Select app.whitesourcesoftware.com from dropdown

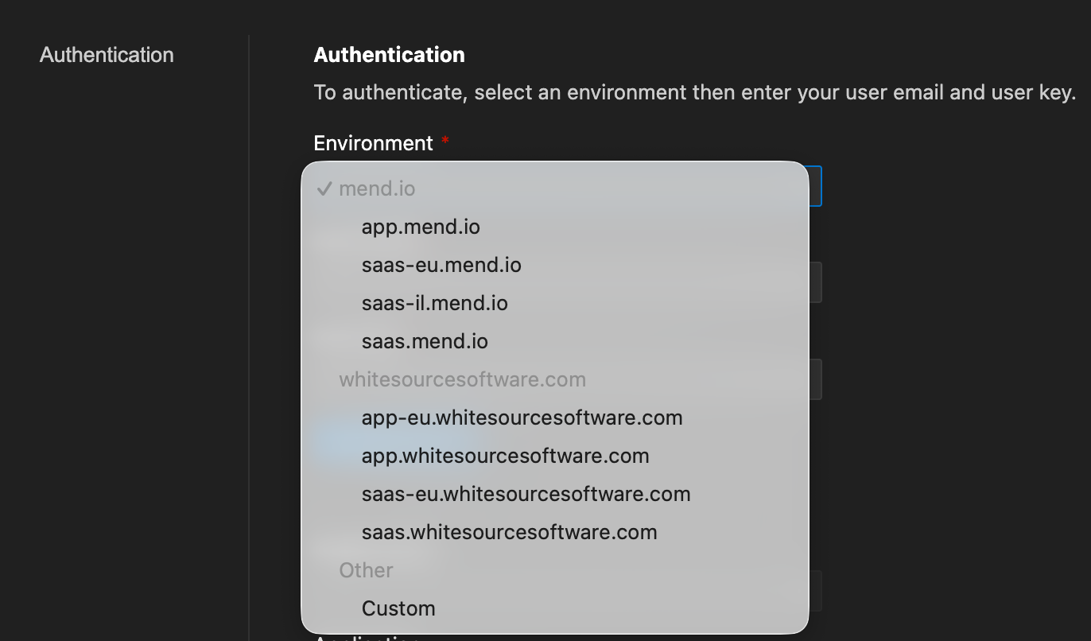click(x=505, y=456)
